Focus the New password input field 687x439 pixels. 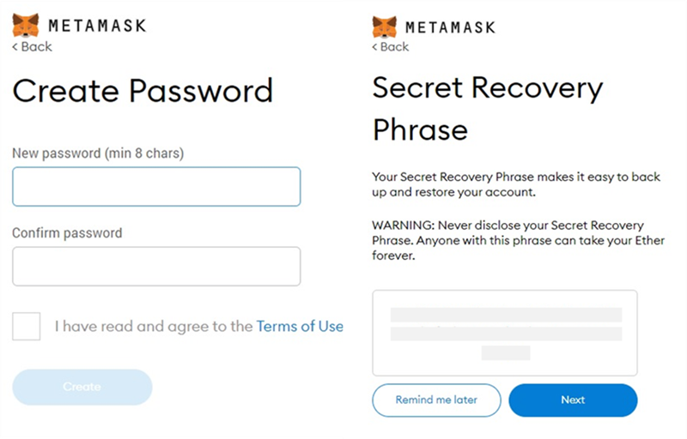click(x=156, y=187)
